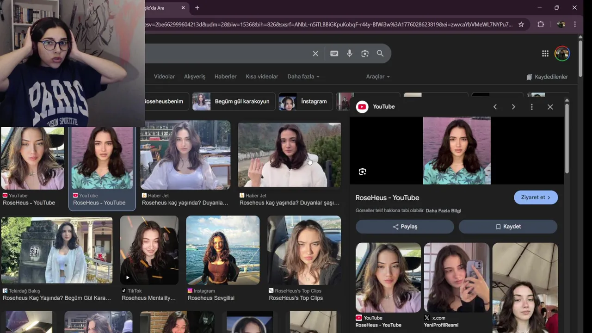Viewport: 592px width, 333px height.
Task: Select the Begüm gül karakoyun chip
Action: (234, 101)
